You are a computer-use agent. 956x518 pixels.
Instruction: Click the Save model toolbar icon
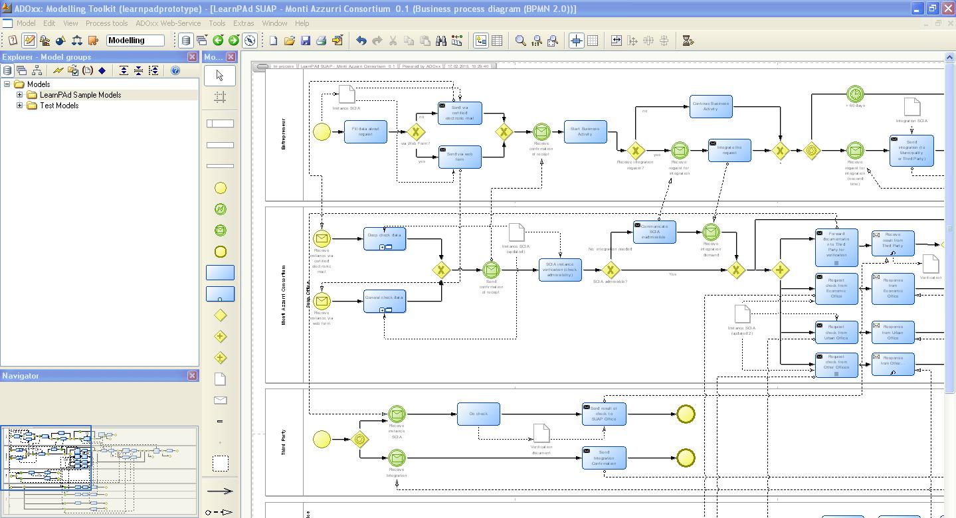click(306, 41)
